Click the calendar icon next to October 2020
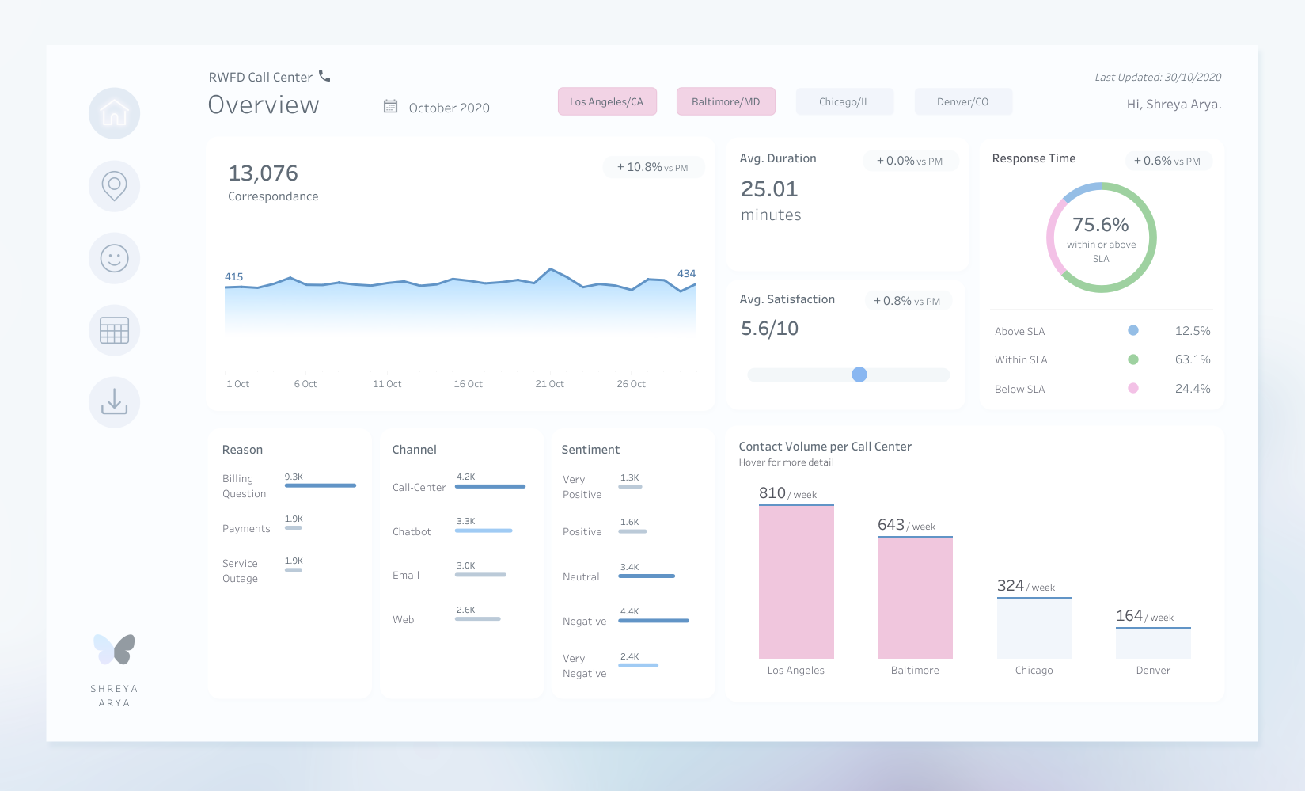Screen dimensions: 1305x791 390,106
